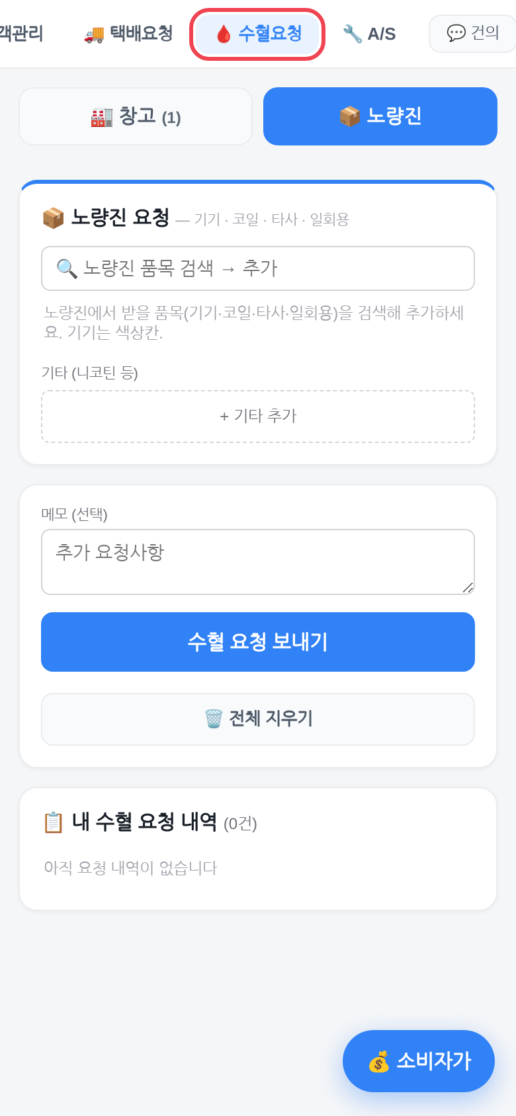Click the wrench icon beside A/S

tap(352, 34)
